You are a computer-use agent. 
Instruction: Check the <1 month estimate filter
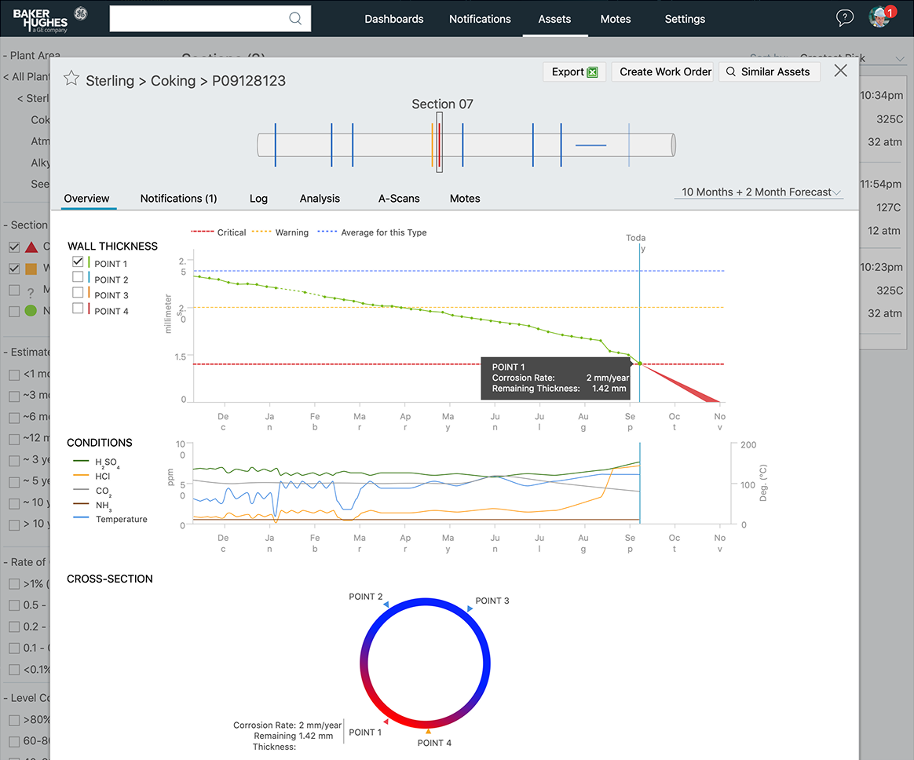coord(15,375)
